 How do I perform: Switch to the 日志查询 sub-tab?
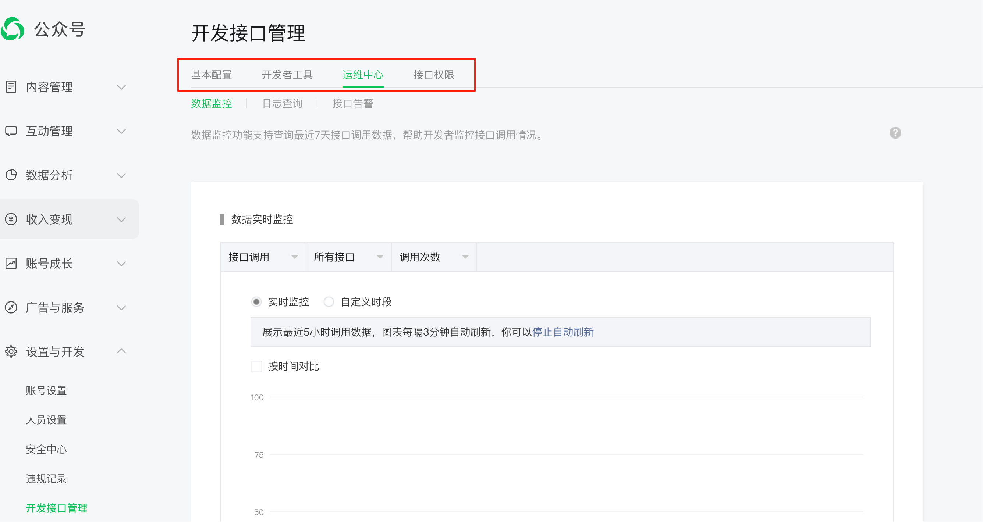pyautogui.click(x=283, y=103)
